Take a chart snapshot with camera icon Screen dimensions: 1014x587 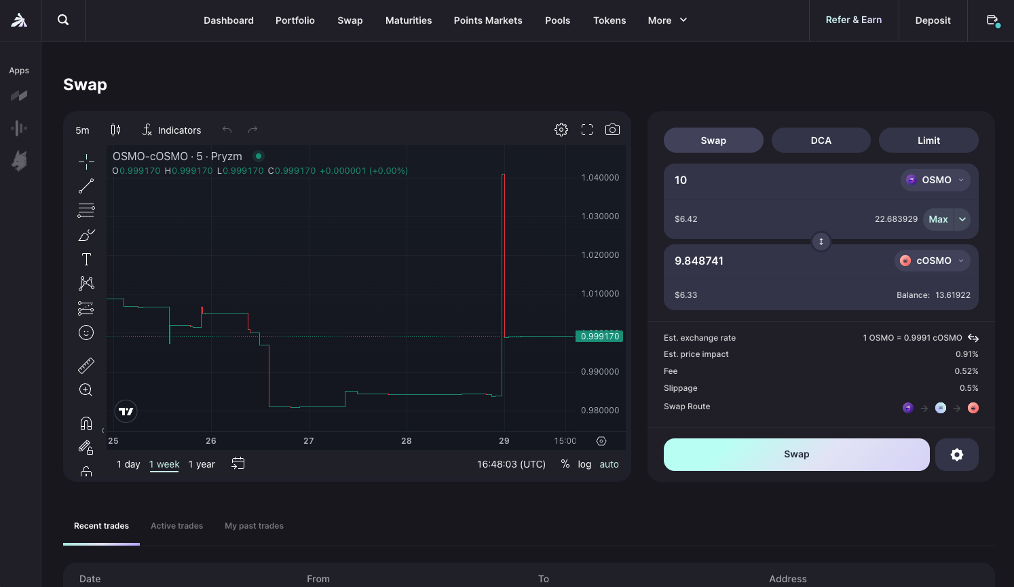point(612,130)
